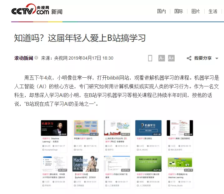Decrease font size with A- button
224x194 pixels.
(x=162, y=58)
